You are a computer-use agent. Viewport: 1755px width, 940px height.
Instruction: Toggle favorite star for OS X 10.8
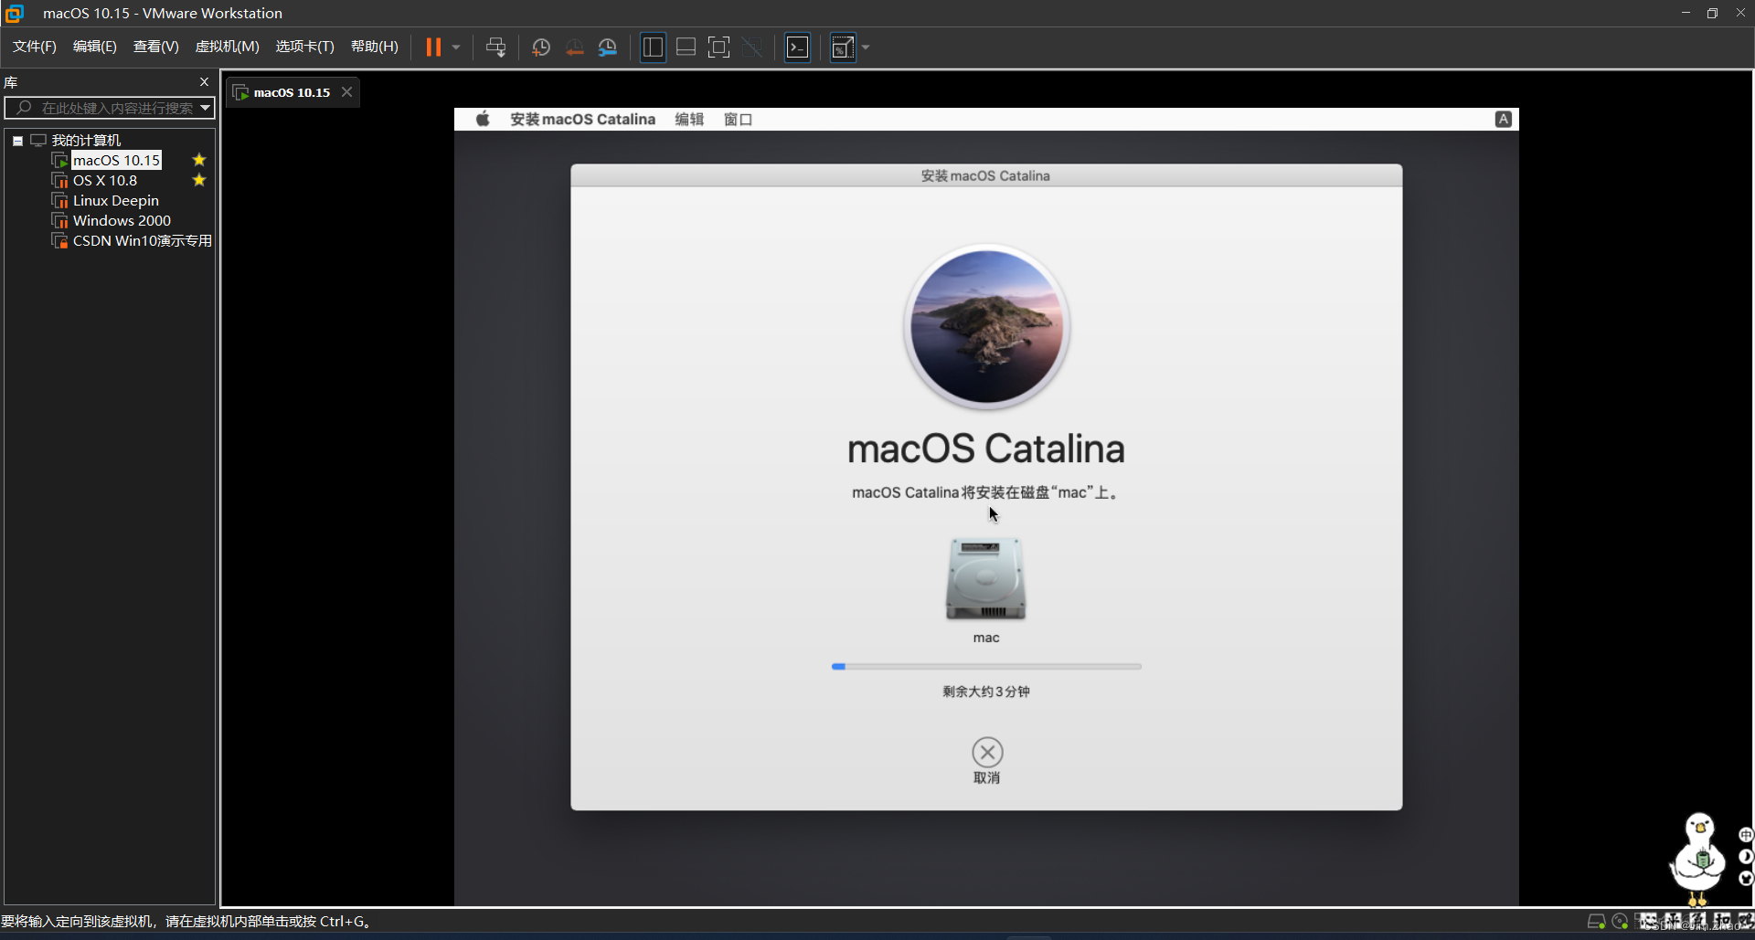pyautogui.click(x=199, y=180)
